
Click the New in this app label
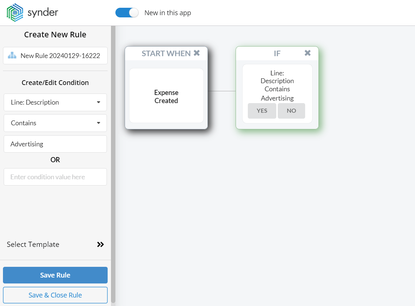[168, 13]
